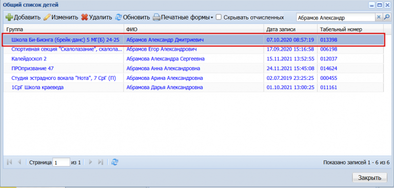Select Абрамова Дарья Александровна
The height and width of the screenshot is (188, 394).
click(x=194, y=88)
